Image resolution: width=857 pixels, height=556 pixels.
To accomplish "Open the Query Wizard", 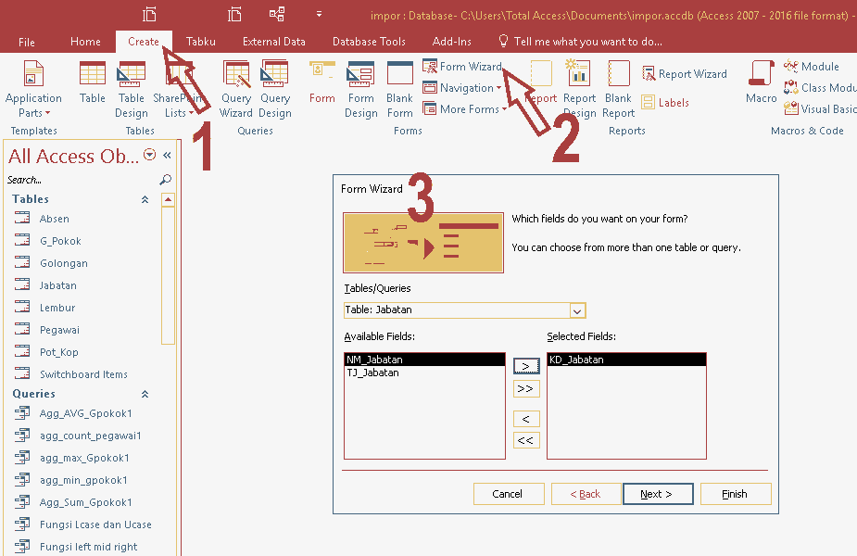I will point(236,88).
